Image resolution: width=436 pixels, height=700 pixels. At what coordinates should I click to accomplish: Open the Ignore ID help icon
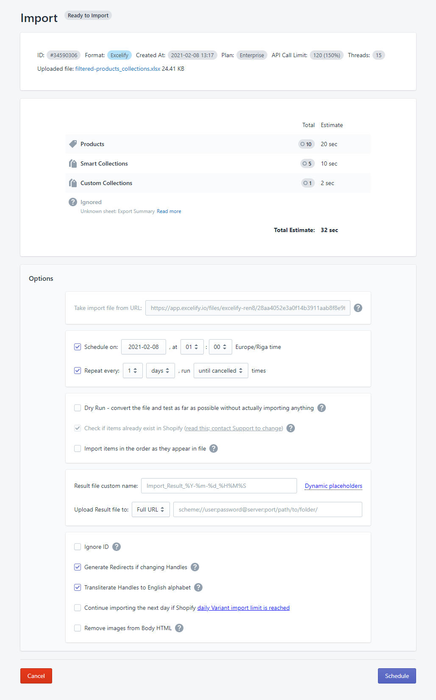(117, 547)
